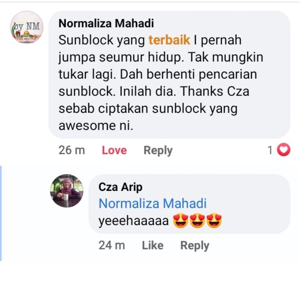View the reaction count "1"
The height and width of the screenshot is (300, 300).
pos(270,150)
